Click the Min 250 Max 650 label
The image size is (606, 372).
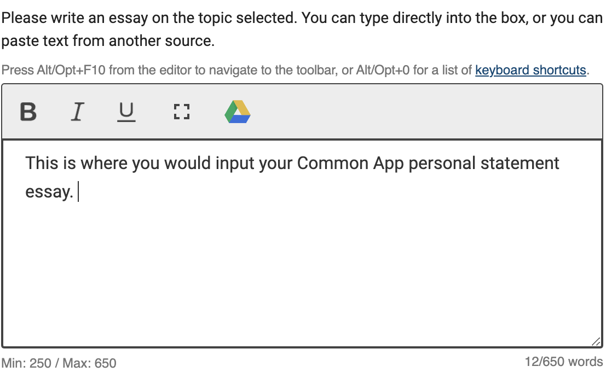pyautogui.click(x=59, y=363)
